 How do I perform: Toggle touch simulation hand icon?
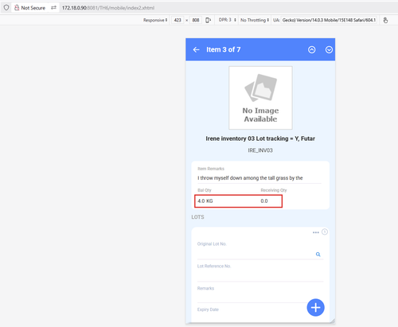coord(385,20)
